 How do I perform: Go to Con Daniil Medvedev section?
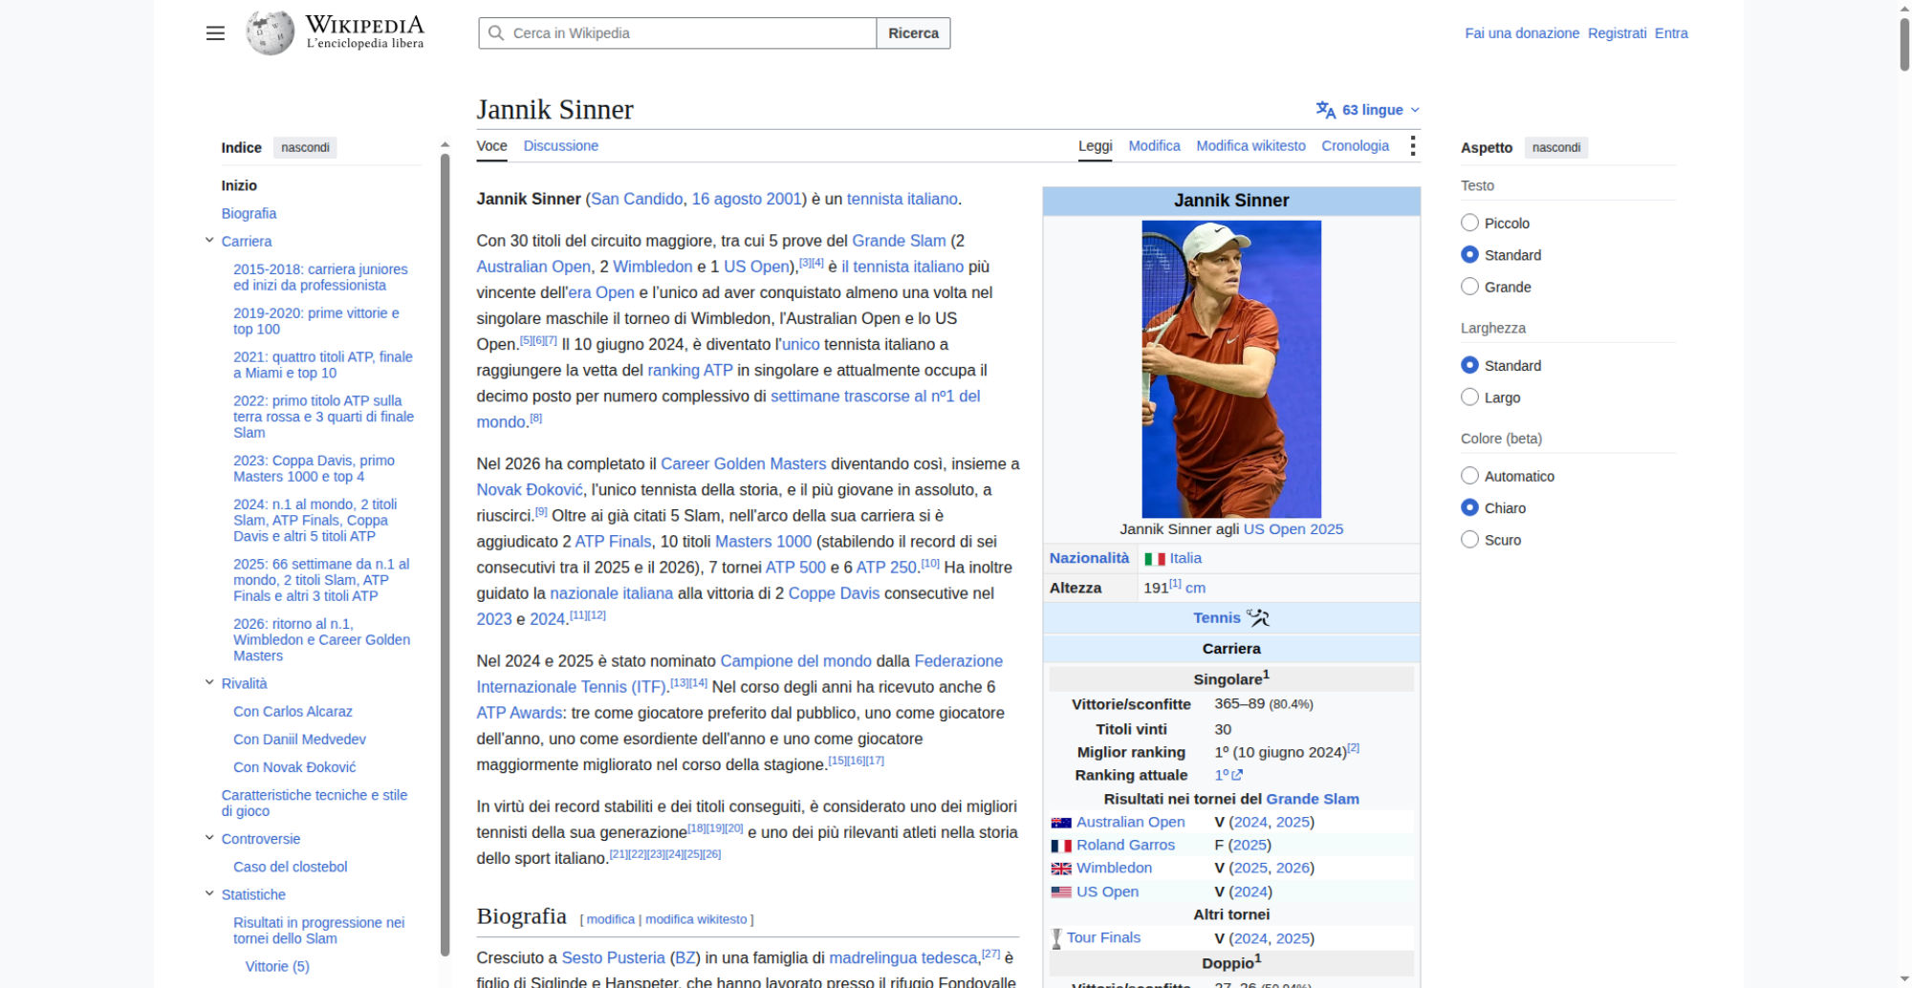[300, 739]
